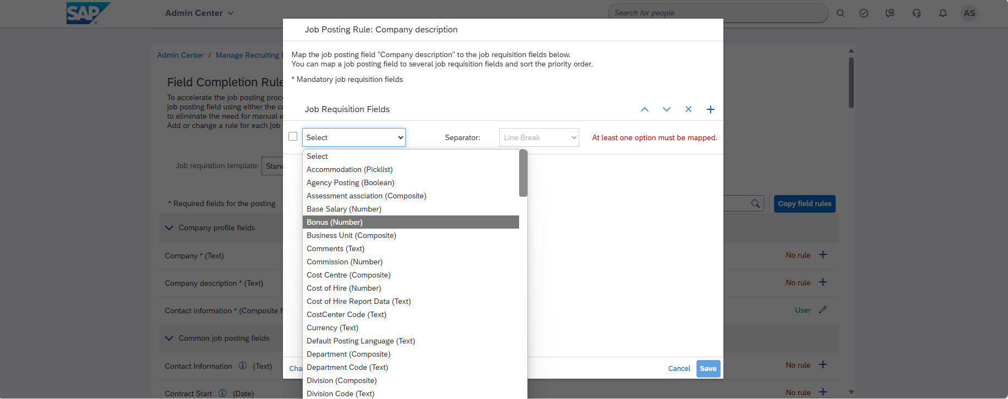Choose Assessment assciation (Composite) option
The width and height of the screenshot is (1008, 399).
(411, 196)
